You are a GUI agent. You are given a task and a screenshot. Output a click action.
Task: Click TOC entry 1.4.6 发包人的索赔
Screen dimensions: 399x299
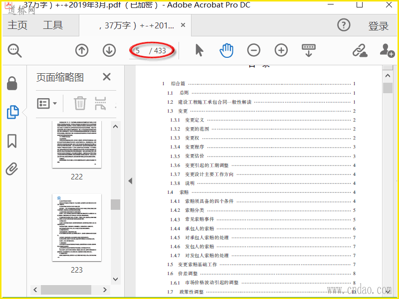[x=263, y=247]
